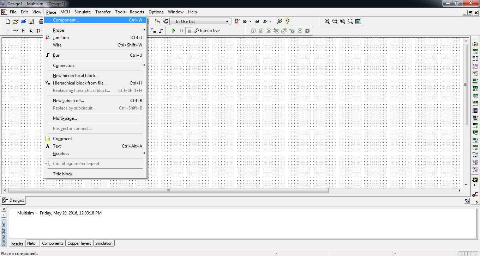Screen dimensions: 480x256
Task: Choose Title block… menu item
Action: pyautogui.click(x=95, y=174)
